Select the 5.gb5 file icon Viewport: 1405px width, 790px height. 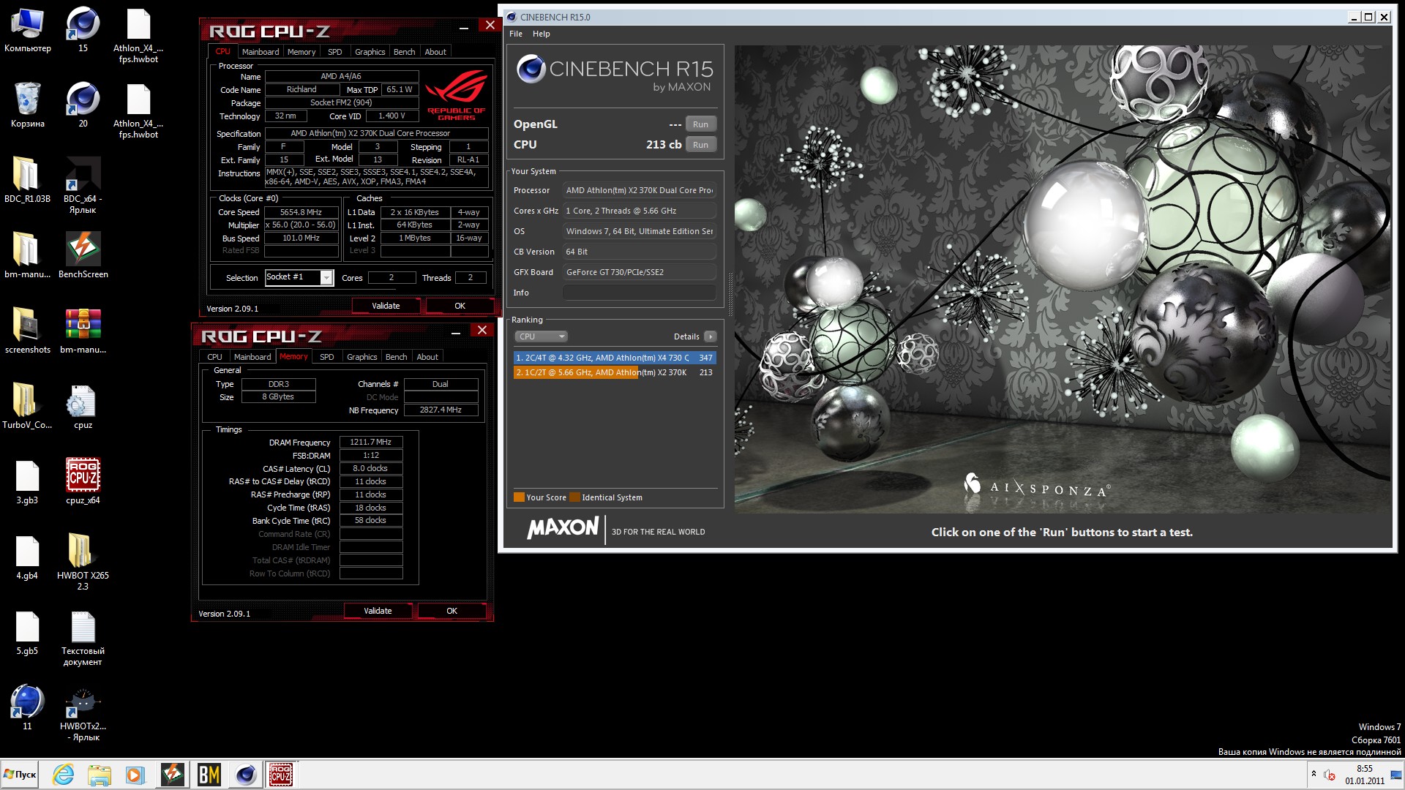pyautogui.click(x=28, y=632)
